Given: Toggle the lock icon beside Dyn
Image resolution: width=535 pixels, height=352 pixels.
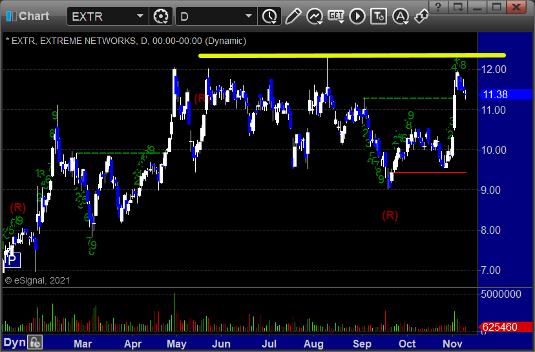Looking at the screenshot, I should tap(35, 342).
